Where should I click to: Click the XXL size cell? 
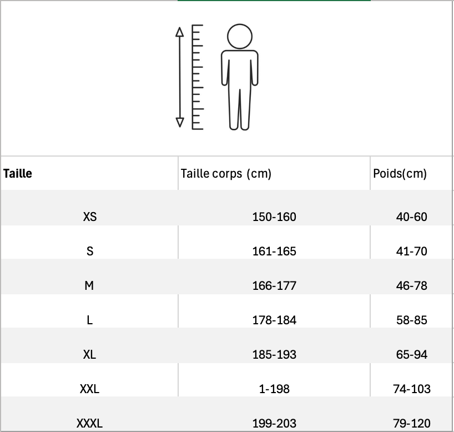pos(89,389)
